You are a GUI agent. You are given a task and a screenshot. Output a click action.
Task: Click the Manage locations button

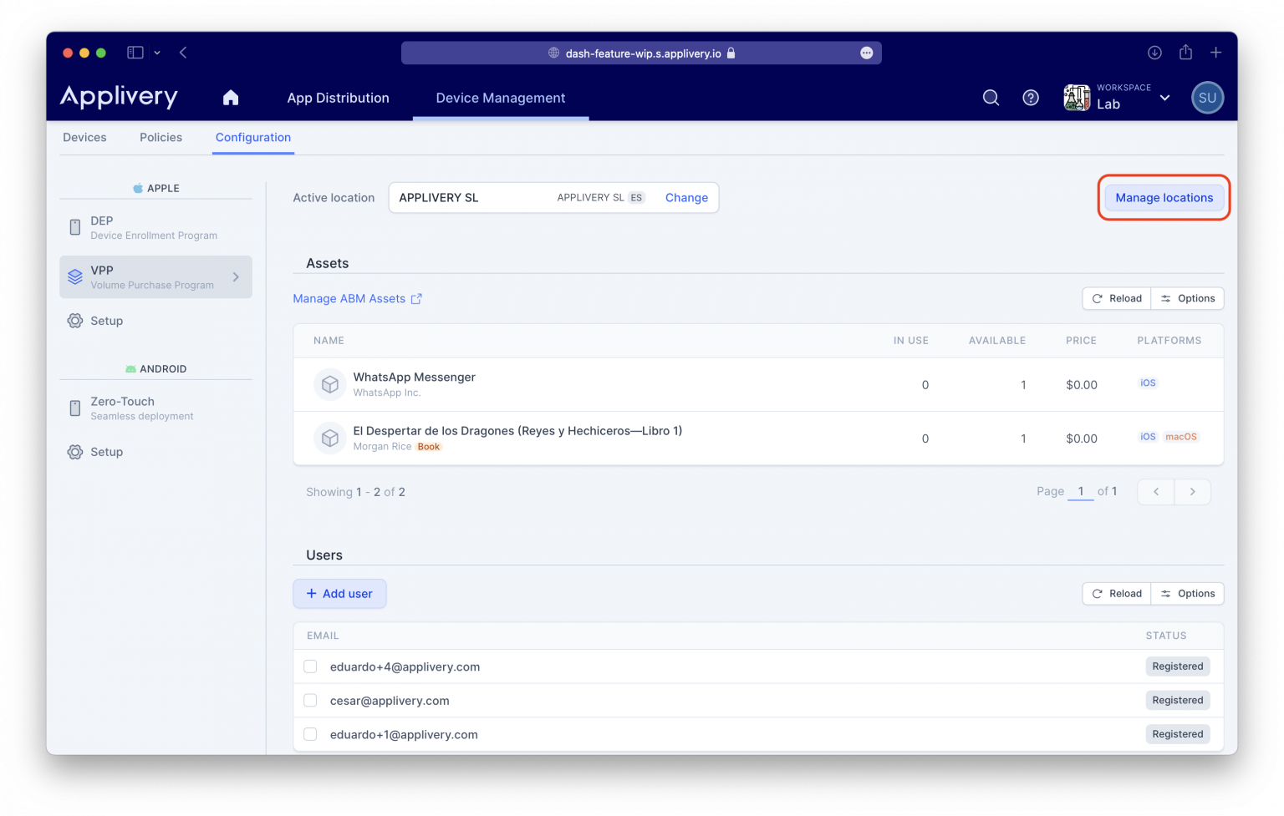click(x=1164, y=197)
